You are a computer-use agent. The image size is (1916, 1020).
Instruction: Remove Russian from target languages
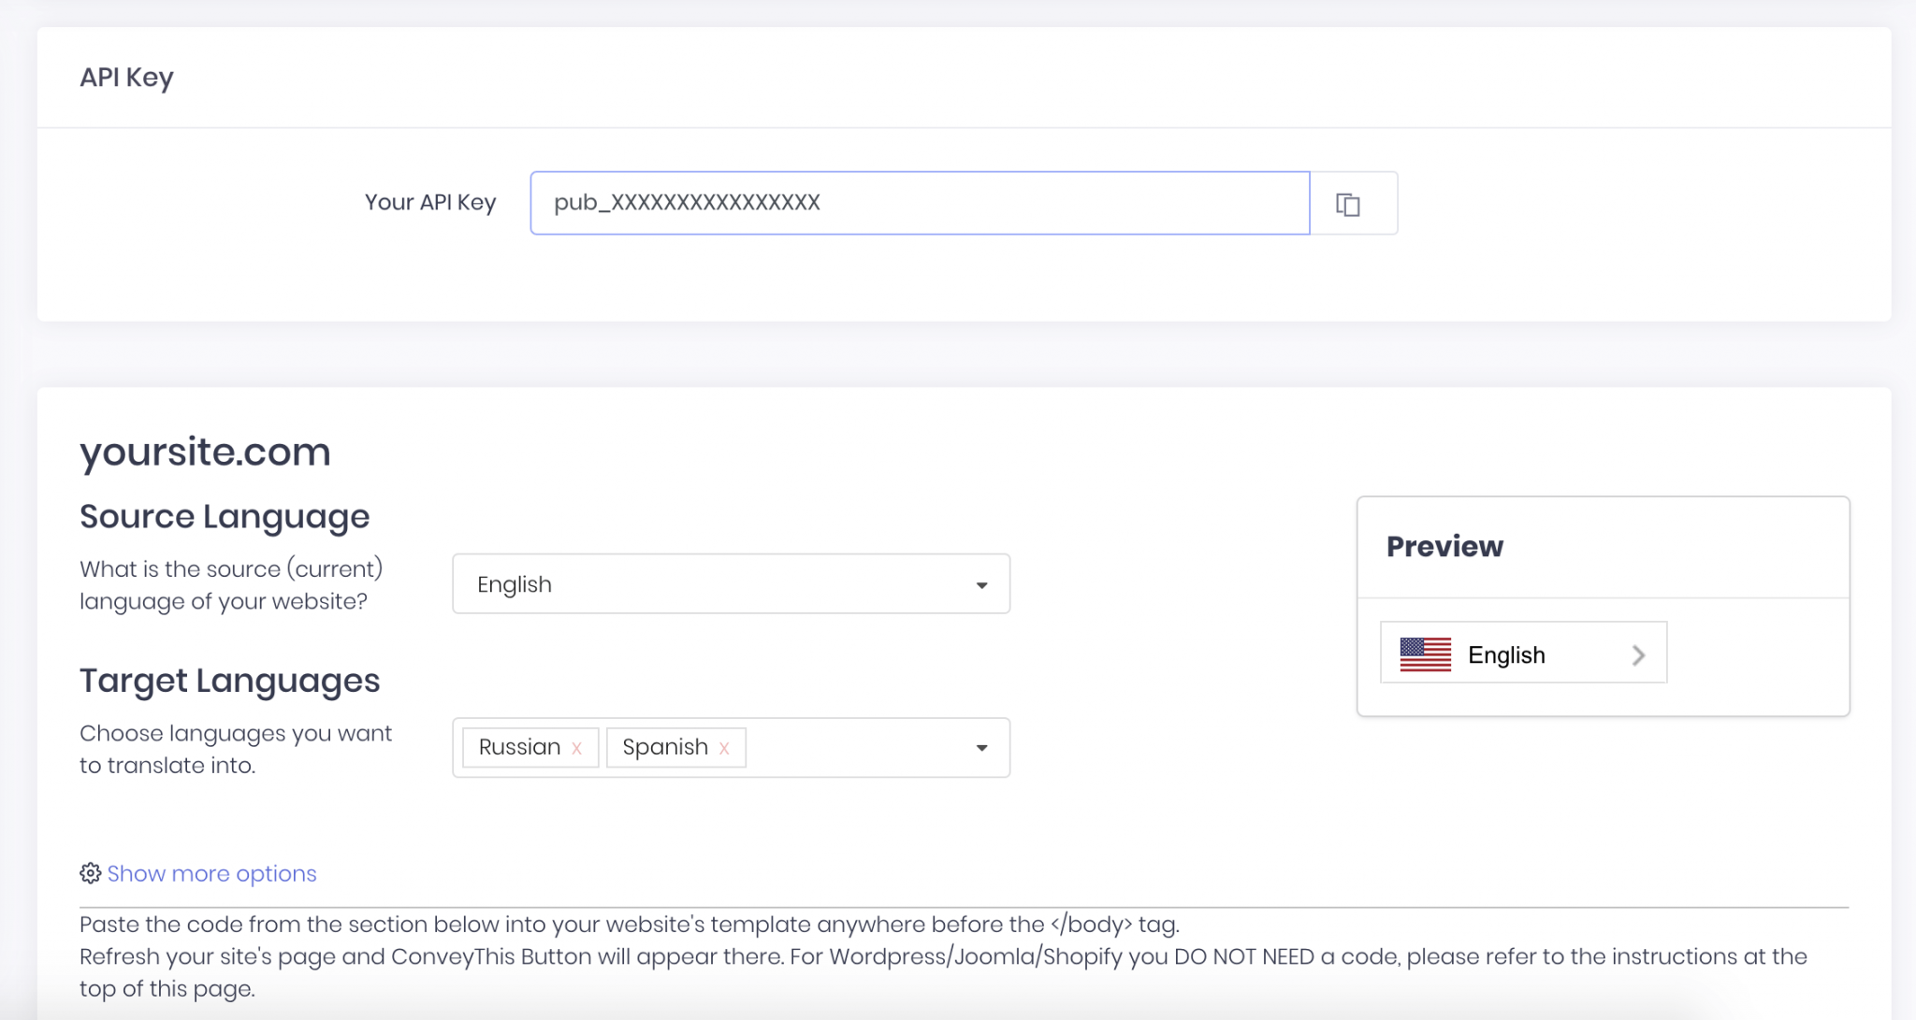[576, 748]
